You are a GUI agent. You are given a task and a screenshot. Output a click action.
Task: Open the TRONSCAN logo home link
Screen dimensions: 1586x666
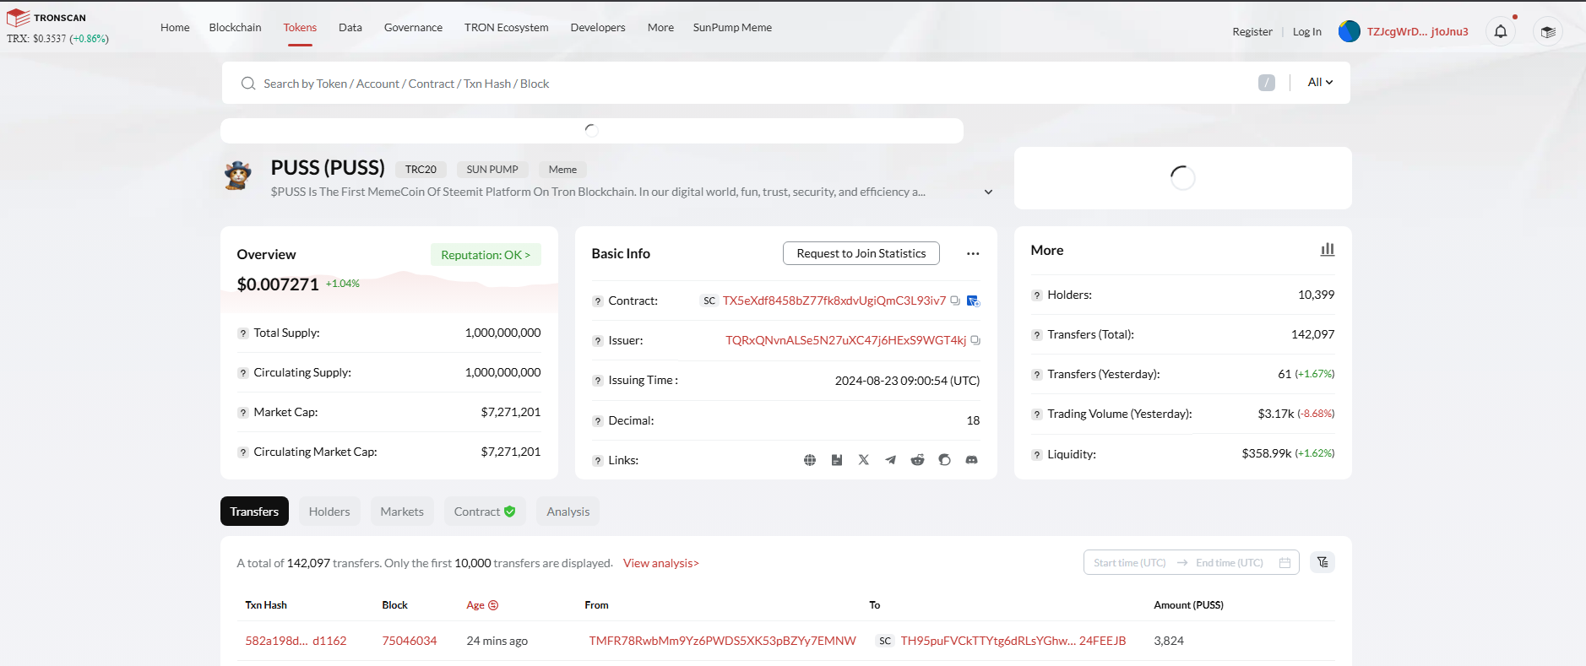coord(46,18)
